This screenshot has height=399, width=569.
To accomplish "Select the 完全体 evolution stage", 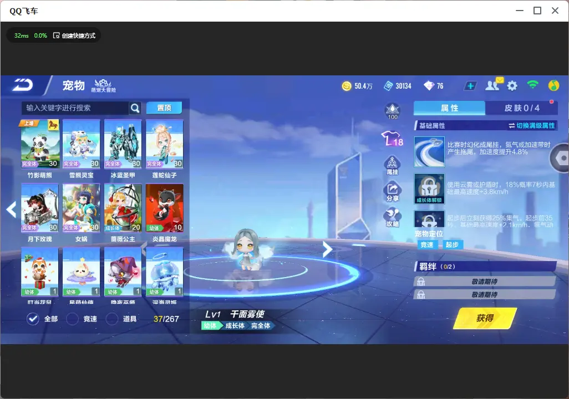I will [261, 326].
